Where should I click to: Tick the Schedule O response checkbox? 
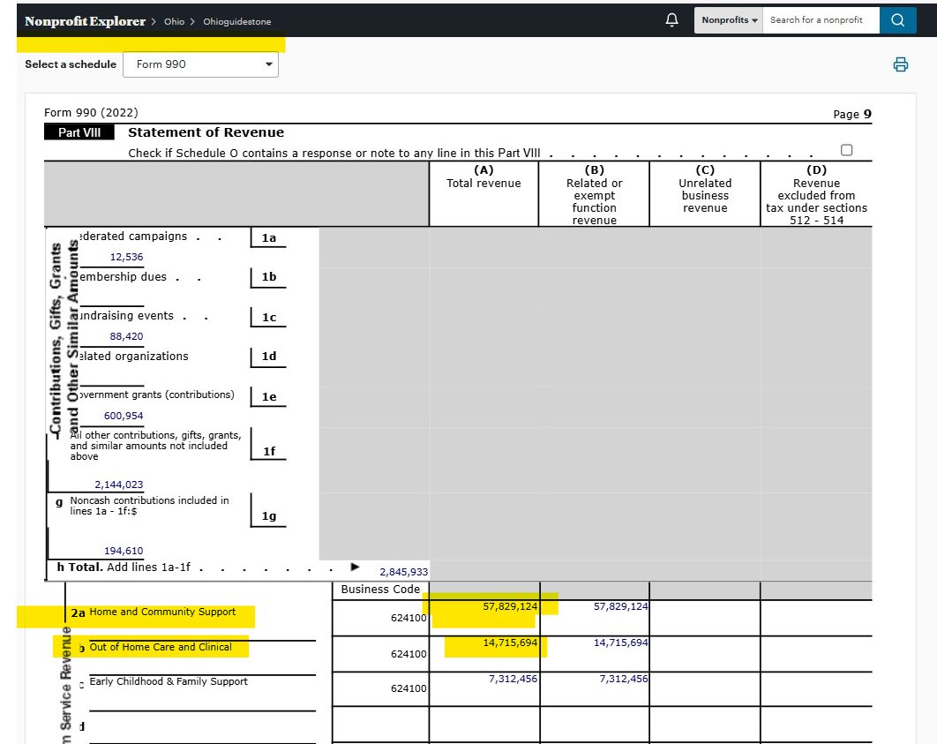click(x=846, y=150)
